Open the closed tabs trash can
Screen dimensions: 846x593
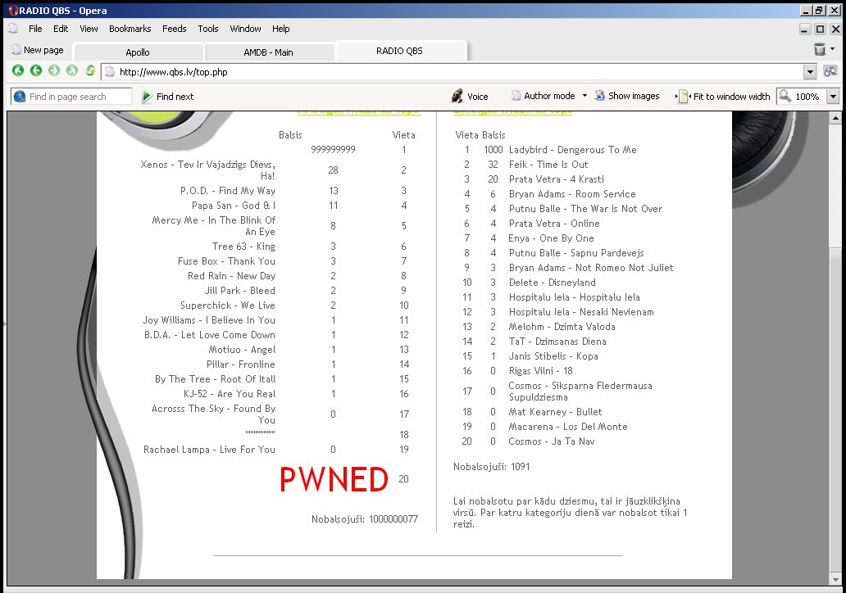pyautogui.click(x=820, y=50)
